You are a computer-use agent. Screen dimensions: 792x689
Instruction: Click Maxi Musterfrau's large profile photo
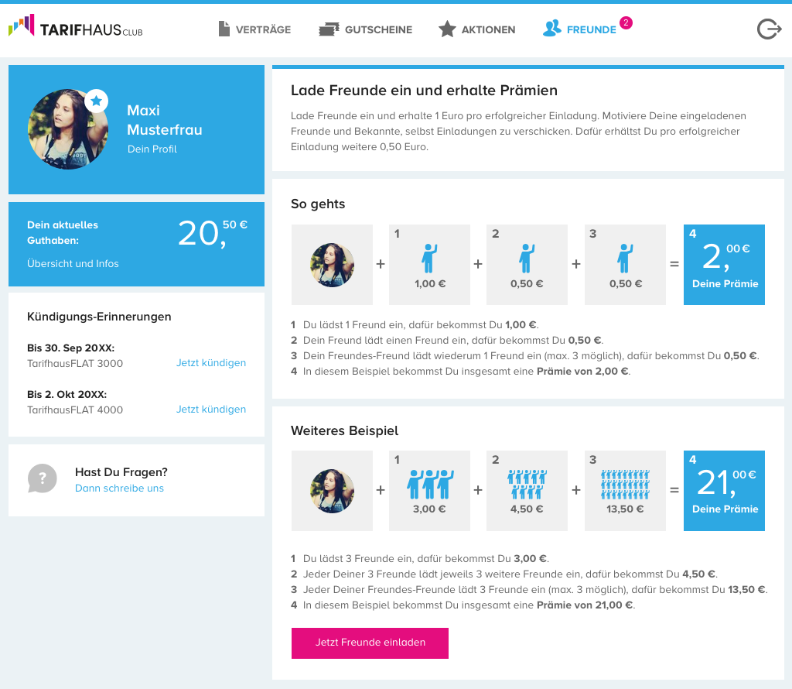[x=67, y=129]
